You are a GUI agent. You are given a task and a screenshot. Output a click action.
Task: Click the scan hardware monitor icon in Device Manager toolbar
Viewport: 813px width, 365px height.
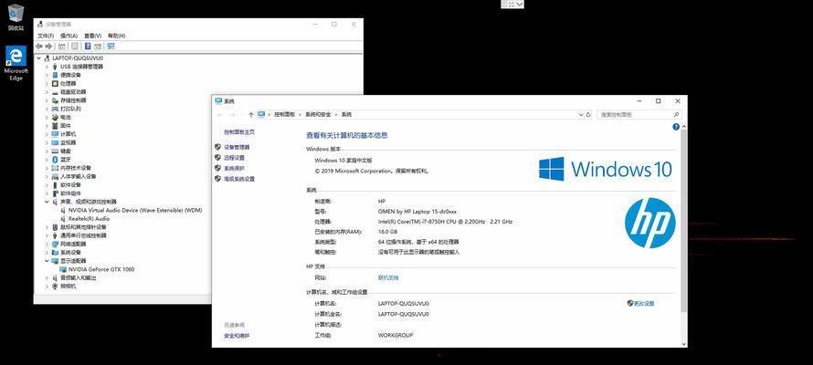(x=111, y=46)
